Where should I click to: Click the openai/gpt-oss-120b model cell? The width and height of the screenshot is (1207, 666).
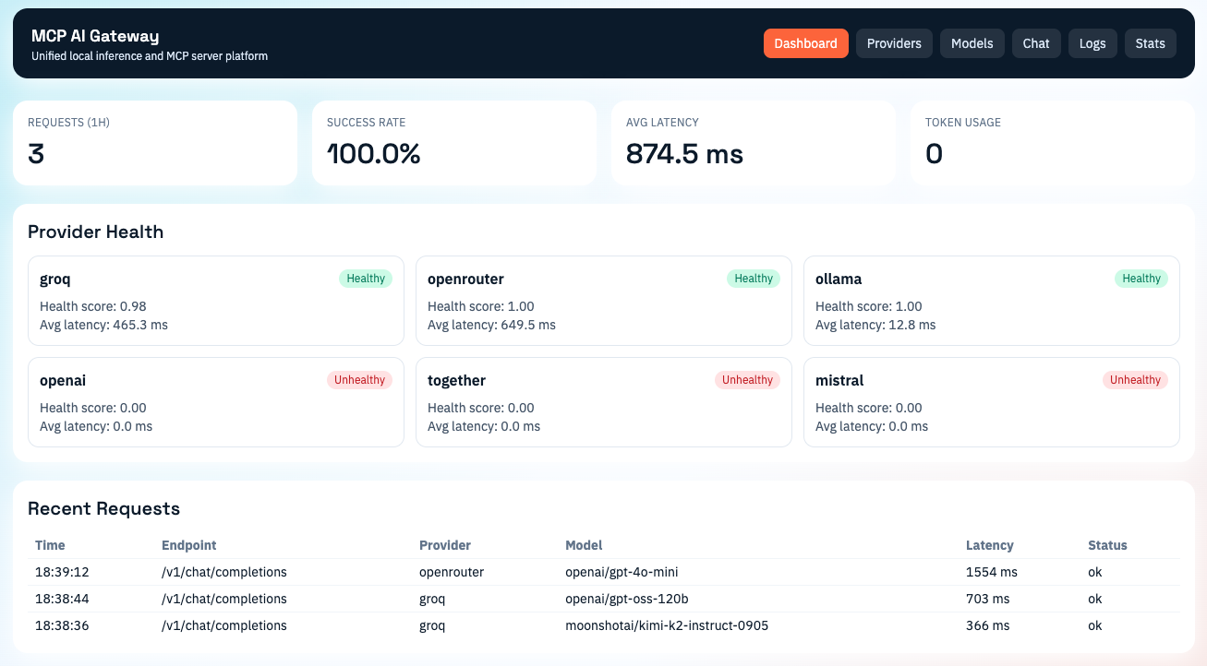pyautogui.click(x=626, y=599)
